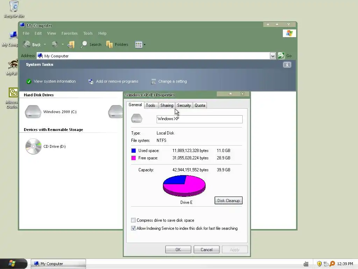
Task: Click the Capacity 39.9 GB value
Action: pos(223,170)
